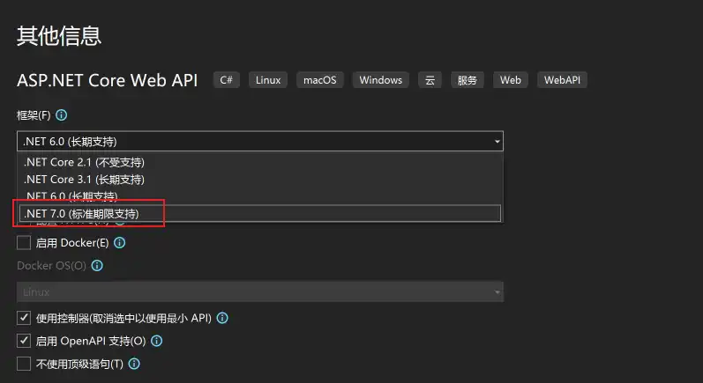Click the C# tag

(x=227, y=80)
